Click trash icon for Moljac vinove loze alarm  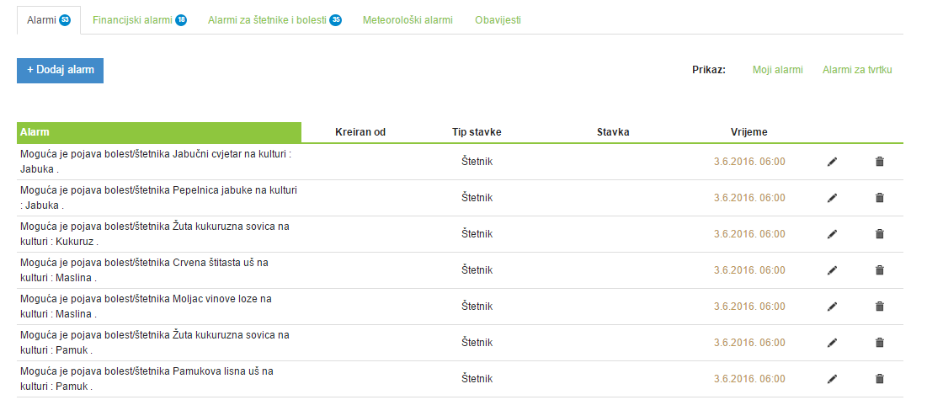coord(880,307)
